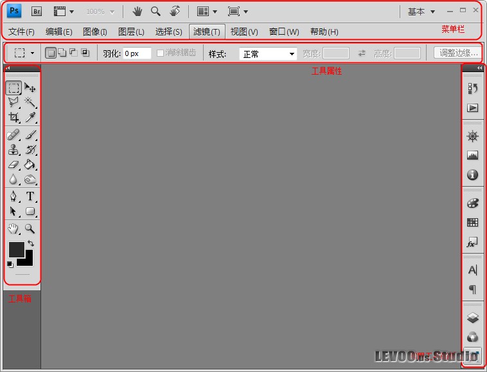Open the Layers panel icon
487x372 pixels.
[472, 317]
